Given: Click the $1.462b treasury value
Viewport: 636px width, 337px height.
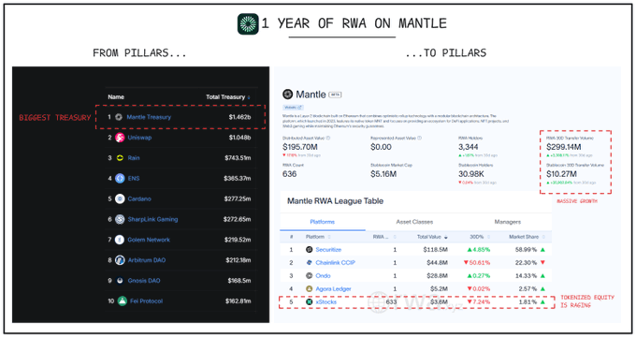Looking at the screenshot, I should 239,117.
